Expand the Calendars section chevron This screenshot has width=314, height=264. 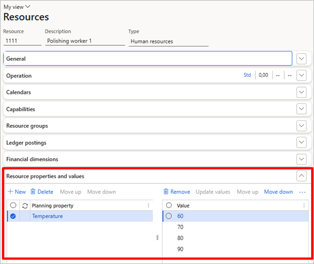point(301,92)
